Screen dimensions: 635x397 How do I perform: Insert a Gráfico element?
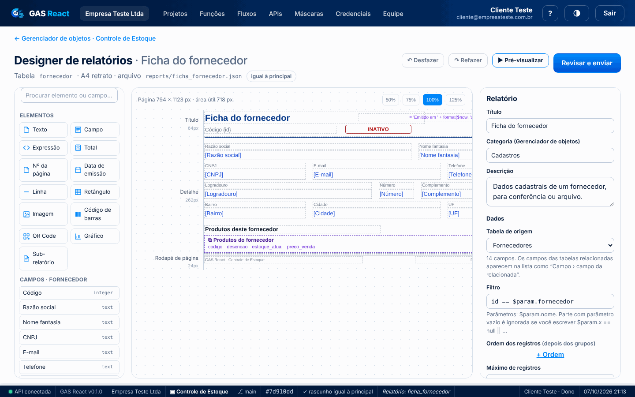click(95, 236)
